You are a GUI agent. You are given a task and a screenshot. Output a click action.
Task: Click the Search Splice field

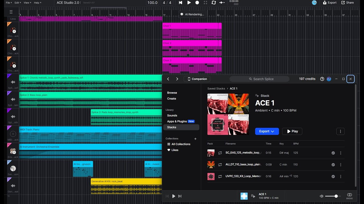click(x=259, y=79)
